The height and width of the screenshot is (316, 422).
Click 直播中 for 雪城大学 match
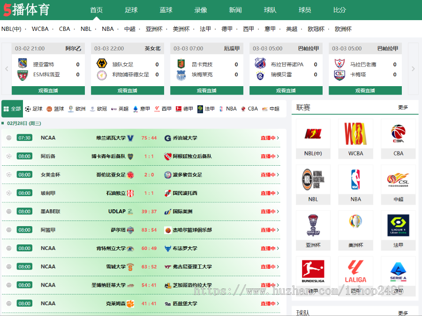pos(268,267)
